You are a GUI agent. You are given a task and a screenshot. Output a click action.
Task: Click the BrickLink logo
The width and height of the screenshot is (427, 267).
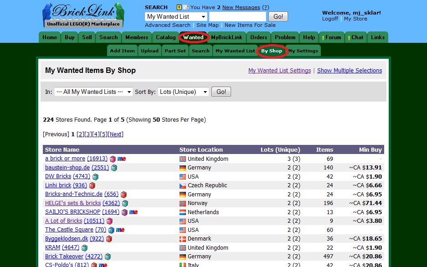83,15
